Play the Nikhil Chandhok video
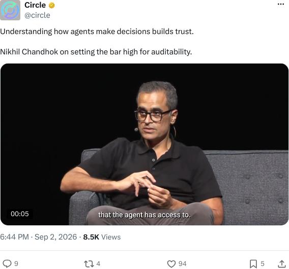Viewport: 289px width, 269px height. click(144, 144)
